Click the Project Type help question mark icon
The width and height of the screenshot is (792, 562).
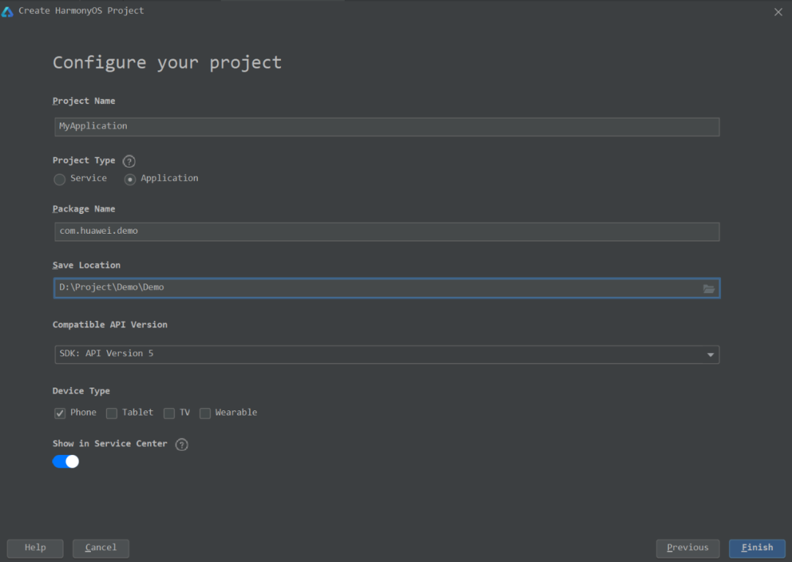point(129,161)
